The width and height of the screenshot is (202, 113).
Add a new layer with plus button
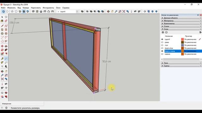tap(163, 32)
